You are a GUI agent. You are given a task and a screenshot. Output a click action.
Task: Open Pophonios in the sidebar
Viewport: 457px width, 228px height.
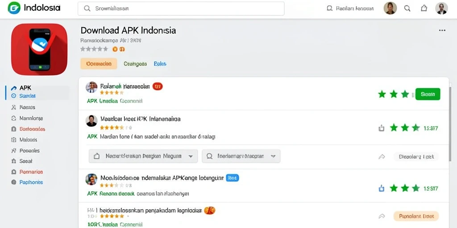click(31, 182)
